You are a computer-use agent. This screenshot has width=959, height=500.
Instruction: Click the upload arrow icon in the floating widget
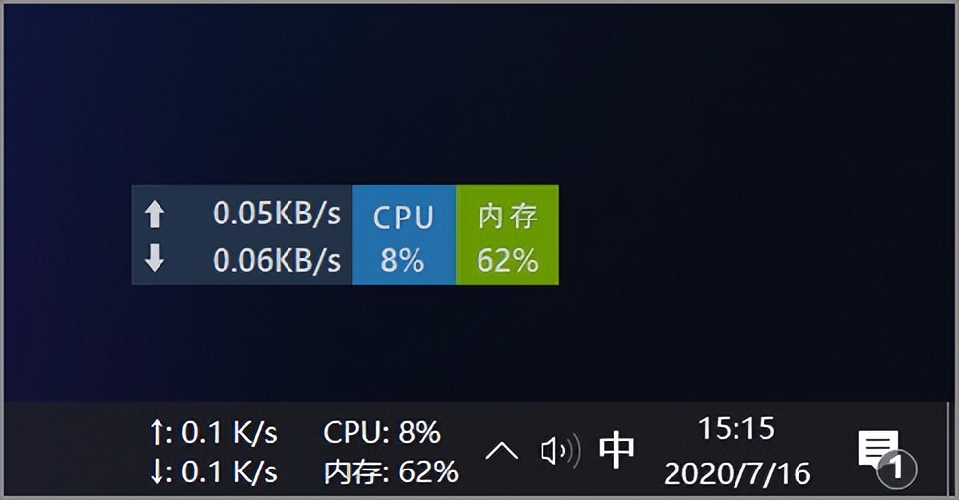[x=155, y=215]
